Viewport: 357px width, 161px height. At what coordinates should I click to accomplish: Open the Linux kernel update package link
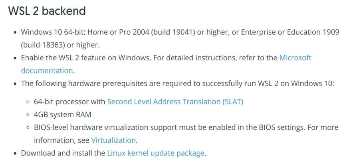156,153
